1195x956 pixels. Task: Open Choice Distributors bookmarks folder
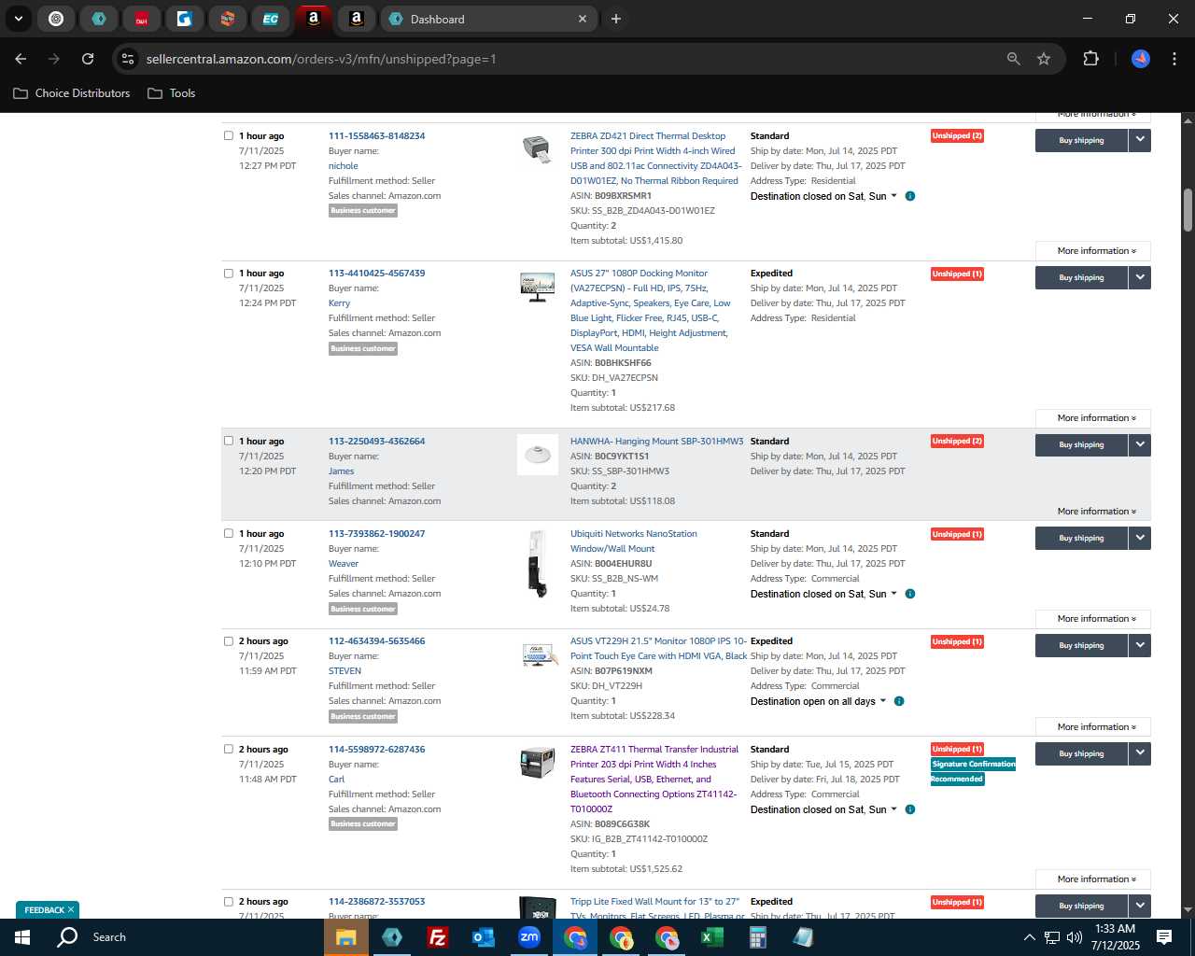coord(72,93)
